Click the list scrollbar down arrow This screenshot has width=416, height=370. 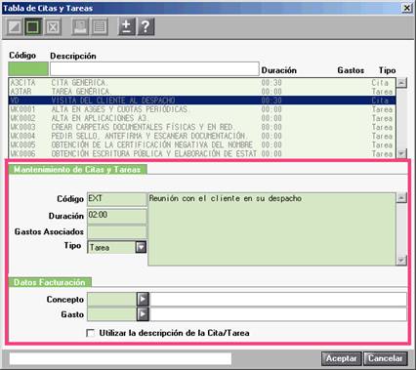[x=401, y=153]
